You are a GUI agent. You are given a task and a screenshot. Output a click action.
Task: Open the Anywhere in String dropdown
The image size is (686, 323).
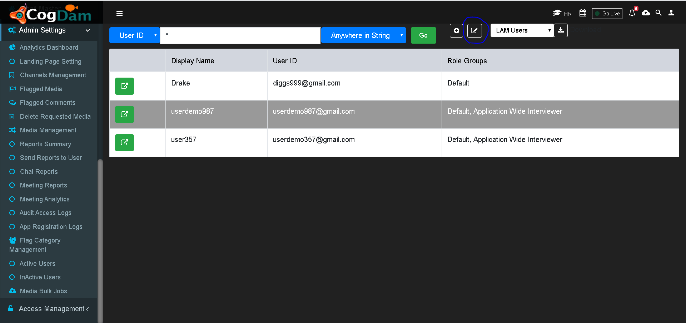tap(364, 35)
